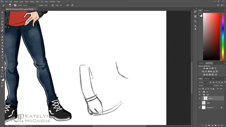This screenshot has width=226, height=127.
Task: Add a layer mask
Action: pyautogui.click(x=209, y=126)
